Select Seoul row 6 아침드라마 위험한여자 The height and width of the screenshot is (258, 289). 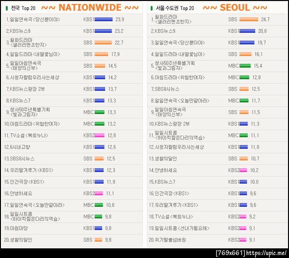tap(217, 77)
